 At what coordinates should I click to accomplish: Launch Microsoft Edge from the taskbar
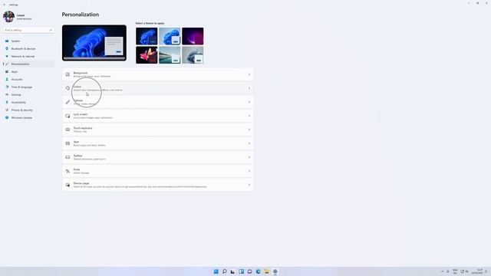point(258,271)
